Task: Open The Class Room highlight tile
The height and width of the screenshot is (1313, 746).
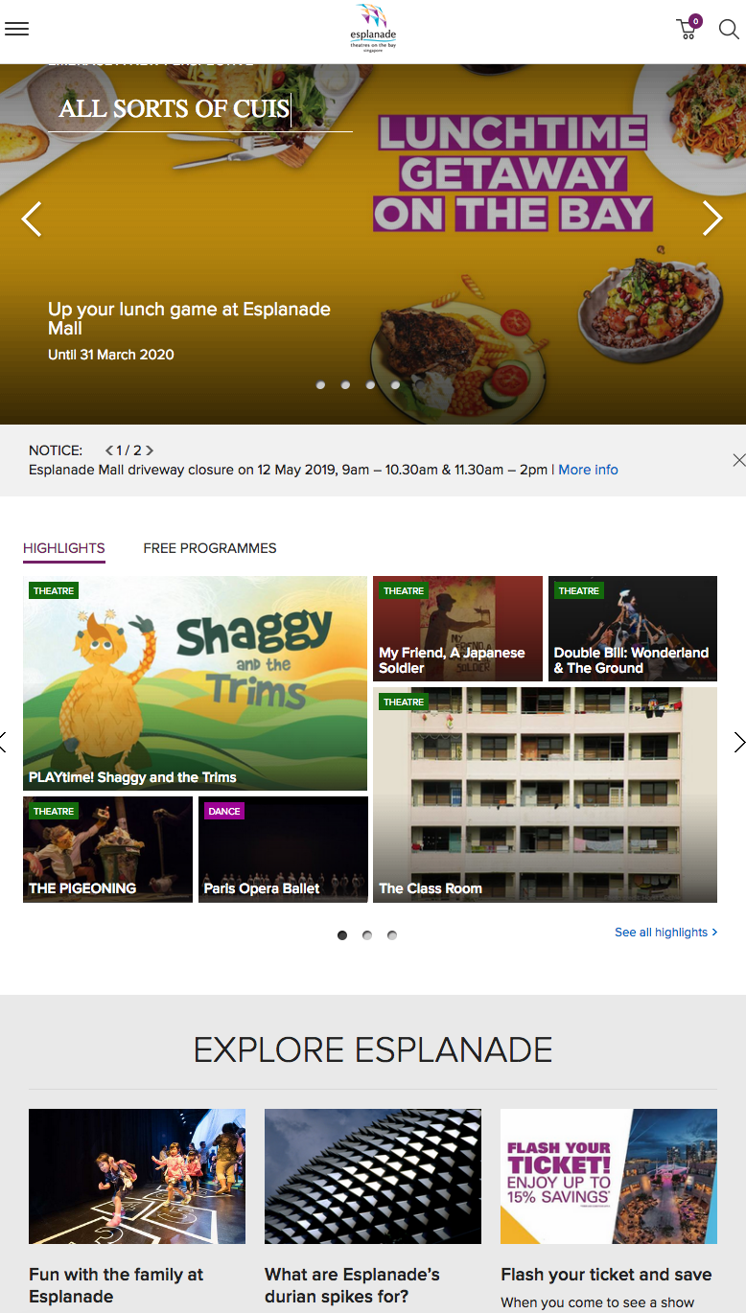Action: 545,795
